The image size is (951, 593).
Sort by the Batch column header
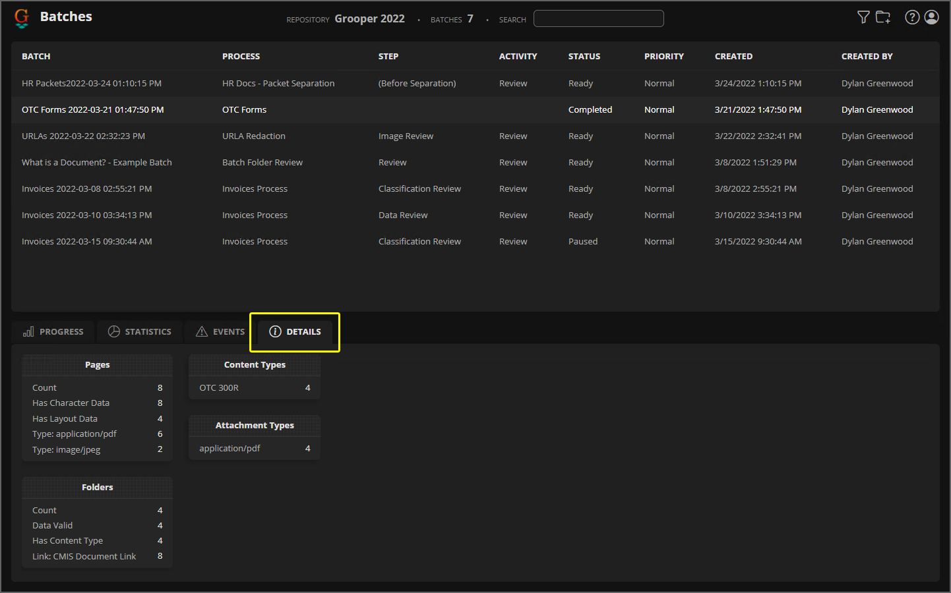(x=36, y=57)
